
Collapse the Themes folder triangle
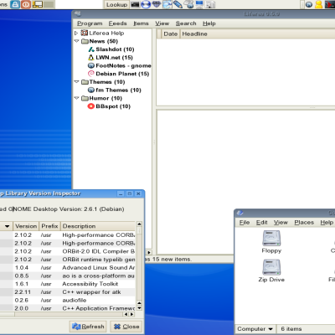(77, 82)
